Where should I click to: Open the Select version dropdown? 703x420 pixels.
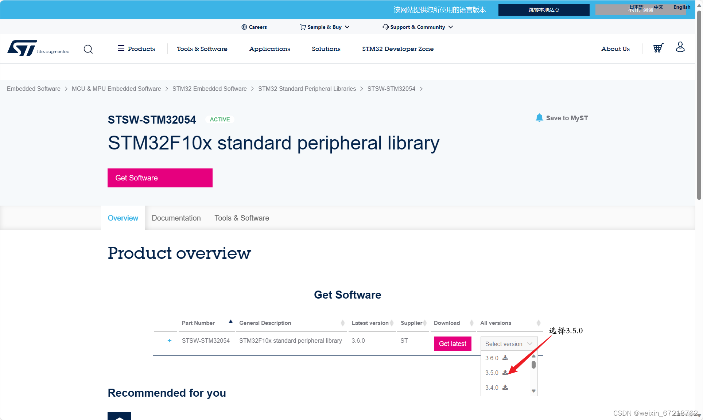click(509, 344)
